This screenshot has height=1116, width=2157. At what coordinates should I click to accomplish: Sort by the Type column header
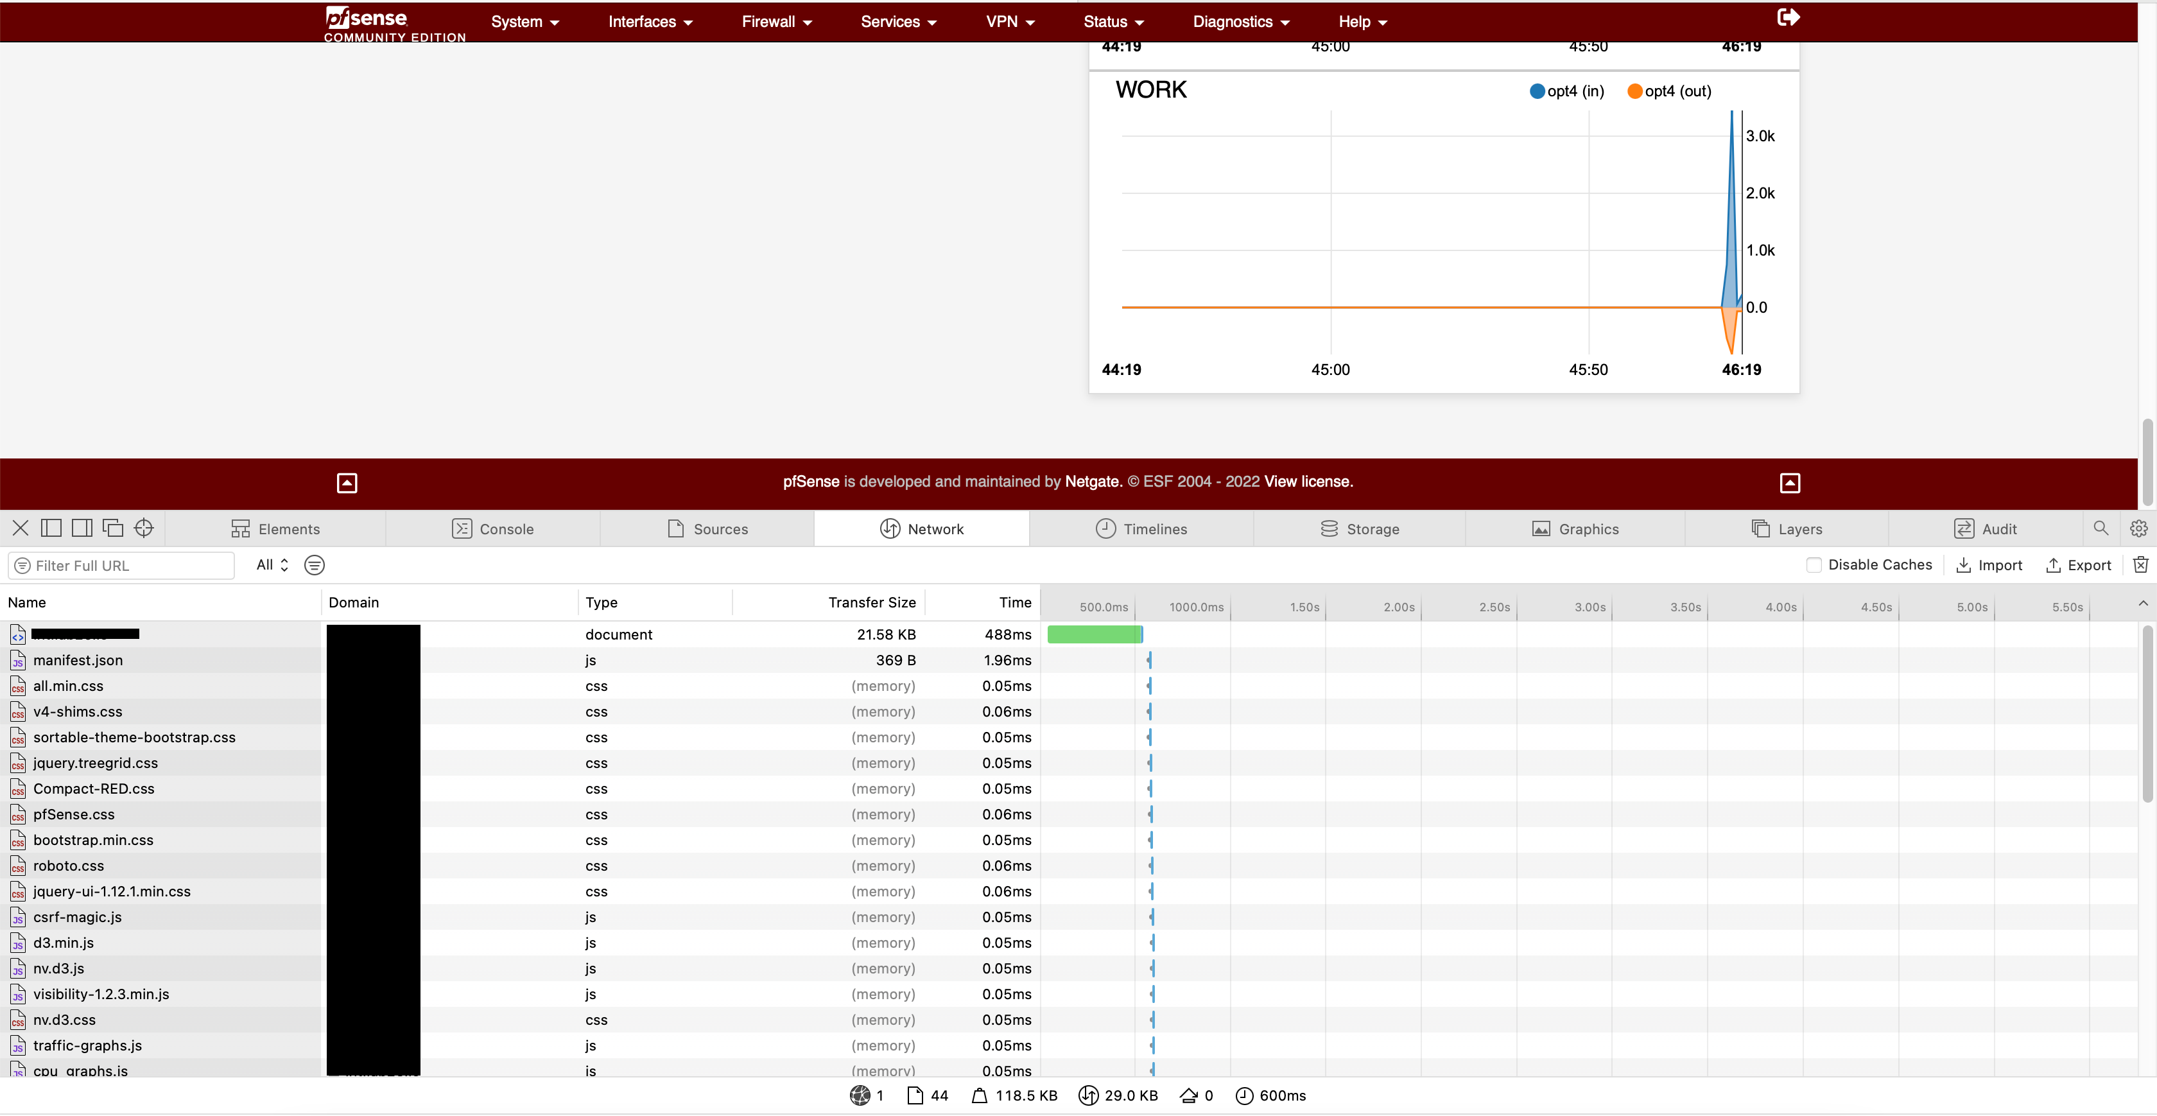coord(655,602)
